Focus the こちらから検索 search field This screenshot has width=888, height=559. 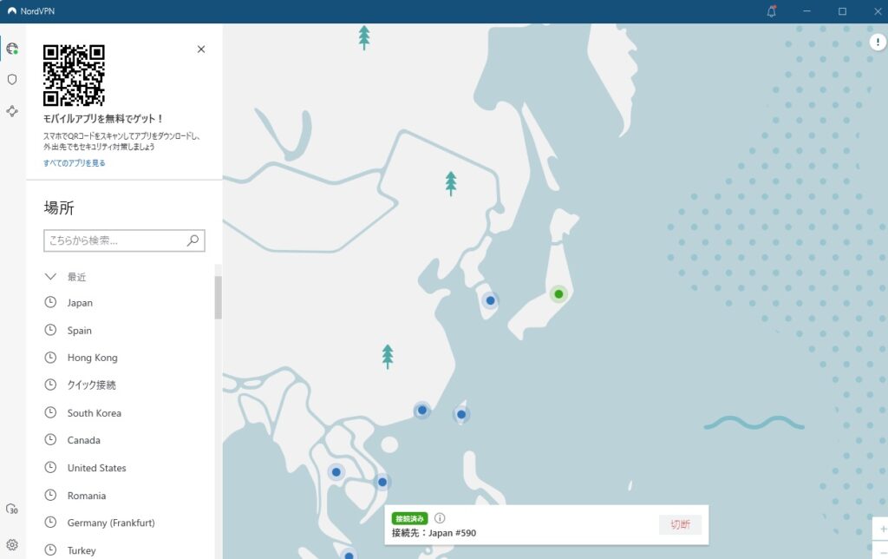coord(124,240)
